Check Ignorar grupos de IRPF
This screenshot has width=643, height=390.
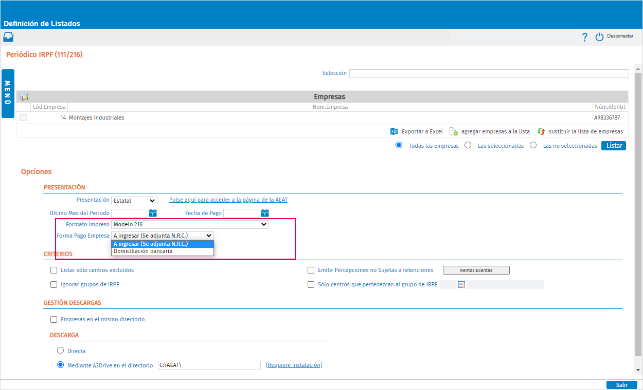coord(54,284)
